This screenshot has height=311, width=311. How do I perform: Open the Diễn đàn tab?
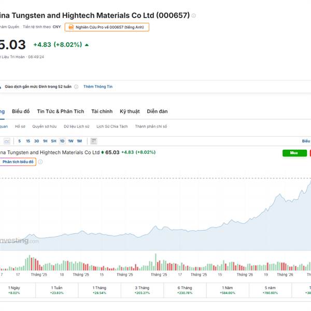pyautogui.click(x=157, y=111)
